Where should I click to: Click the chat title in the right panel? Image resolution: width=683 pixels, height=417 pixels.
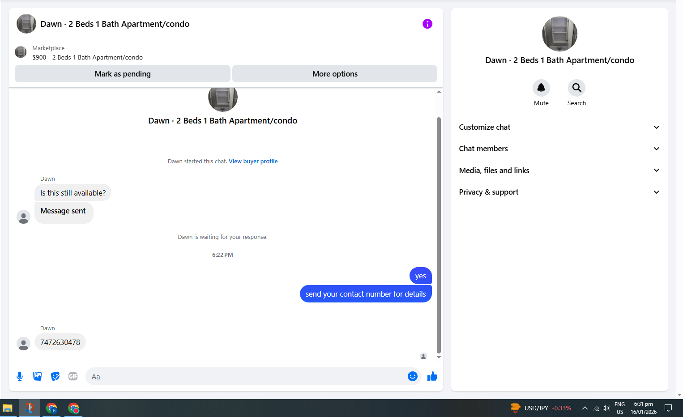click(x=559, y=60)
